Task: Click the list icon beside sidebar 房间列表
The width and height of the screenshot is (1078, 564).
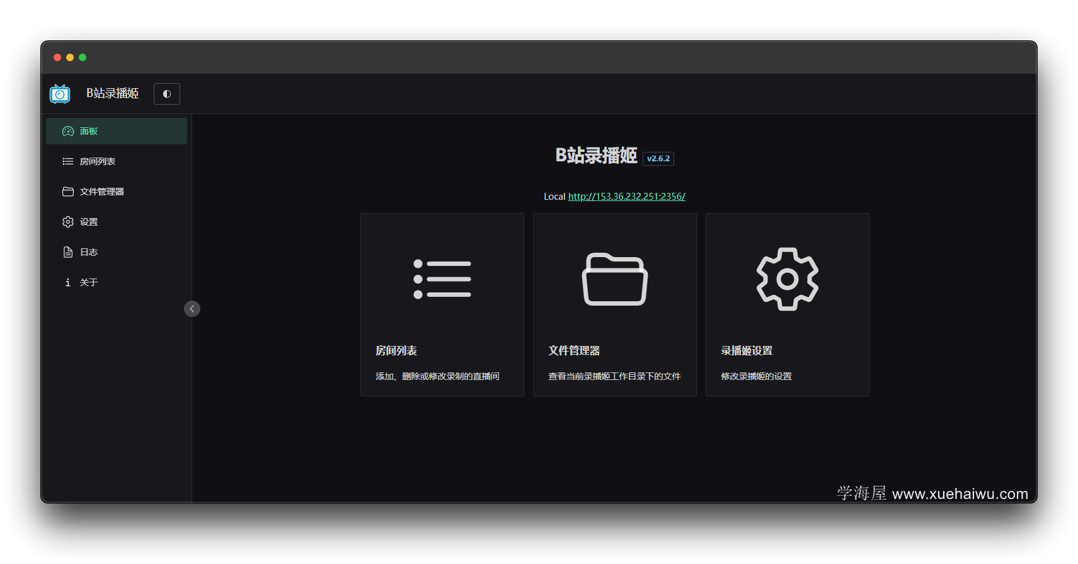Action: click(68, 161)
